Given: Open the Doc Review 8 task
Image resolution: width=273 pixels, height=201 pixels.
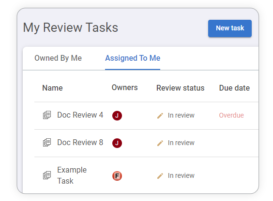Looking at the screenshot, I should tap(80, 142).
